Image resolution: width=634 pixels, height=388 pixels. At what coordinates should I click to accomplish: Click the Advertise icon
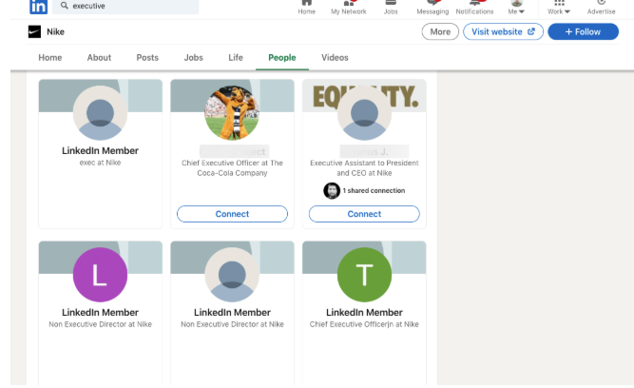[x=601, y=4]
